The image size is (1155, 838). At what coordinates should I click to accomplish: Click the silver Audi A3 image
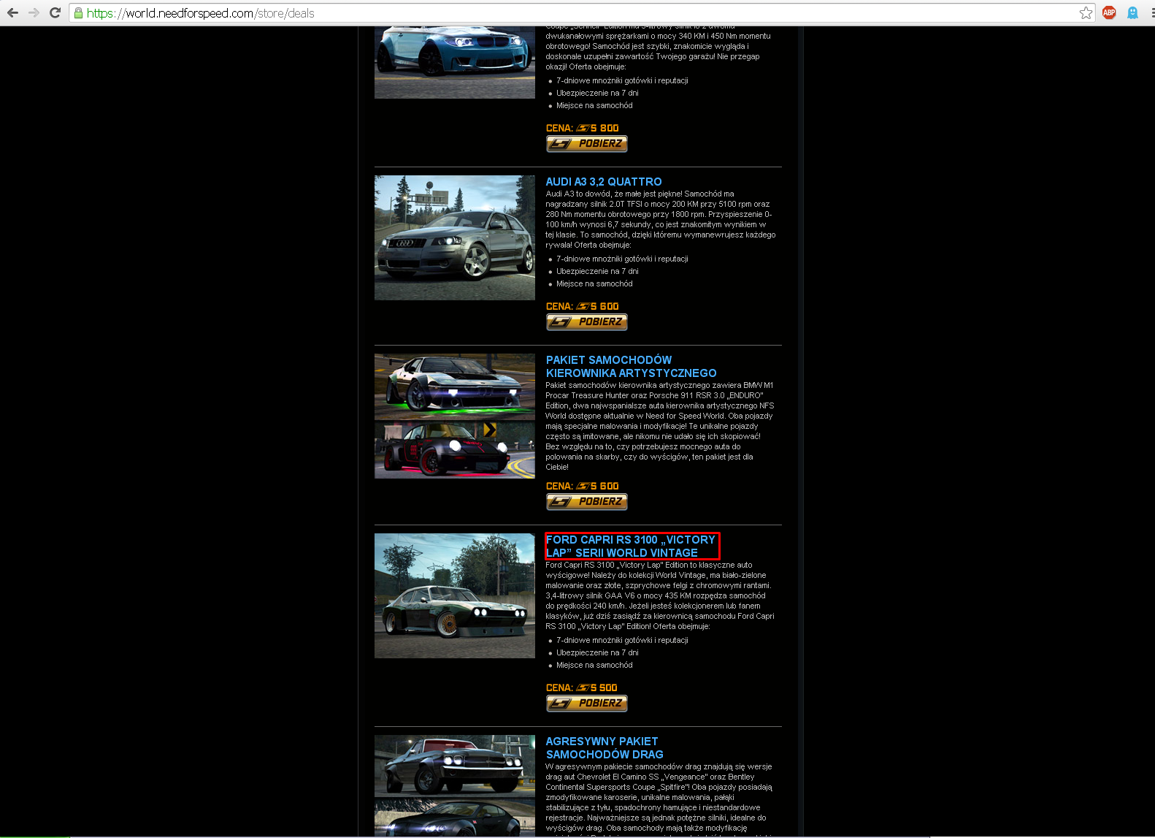455,237
